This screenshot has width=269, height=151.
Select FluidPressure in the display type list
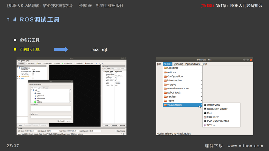[40, 98]
